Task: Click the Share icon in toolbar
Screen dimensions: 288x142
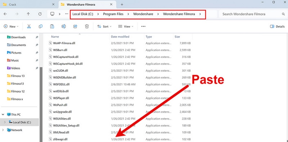Action: (x=75, y=26)
